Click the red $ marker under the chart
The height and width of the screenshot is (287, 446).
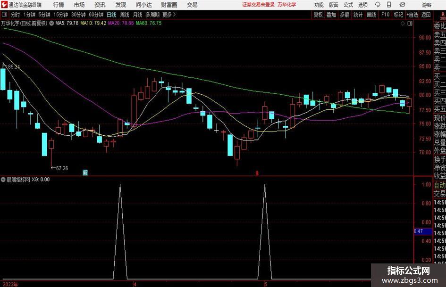coord(257,173)
